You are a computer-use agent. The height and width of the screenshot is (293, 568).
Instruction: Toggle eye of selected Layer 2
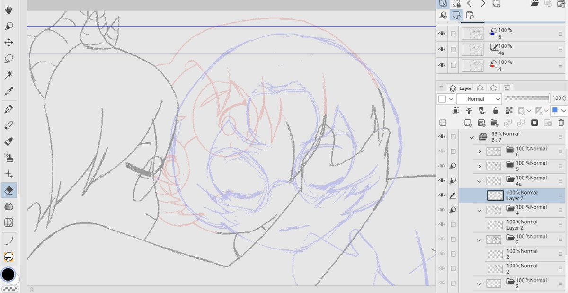click(442, 195)
